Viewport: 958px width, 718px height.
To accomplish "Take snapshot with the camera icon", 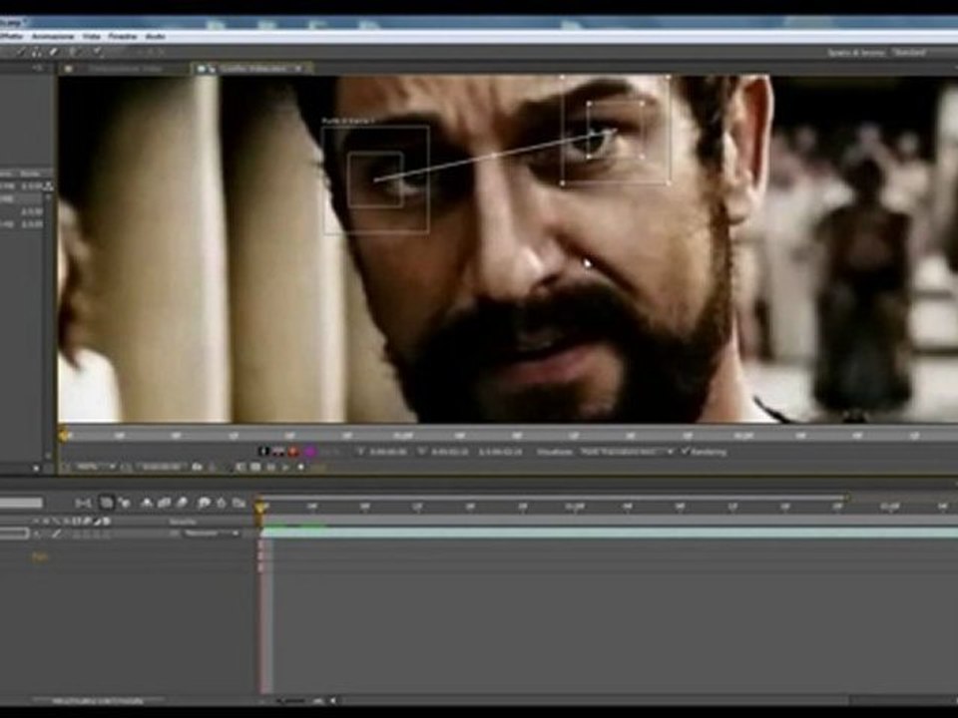I will coord(197,467).
